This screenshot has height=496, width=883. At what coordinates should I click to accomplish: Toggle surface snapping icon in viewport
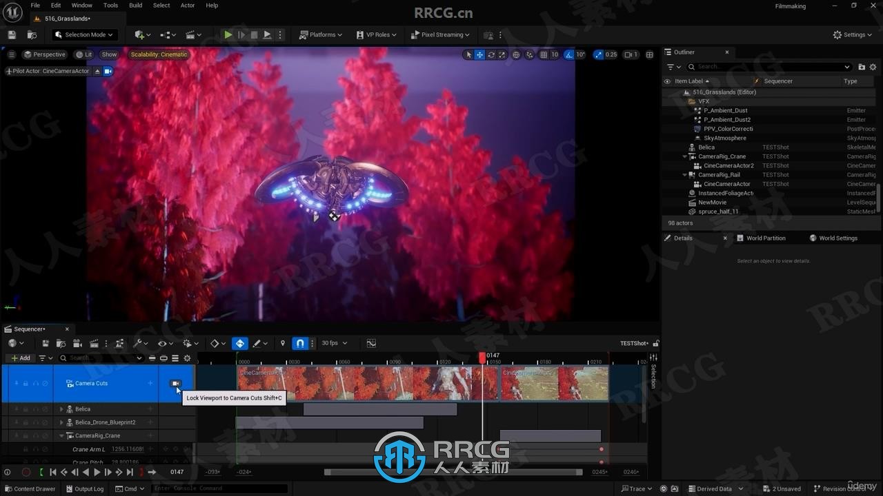click(530, 54)
